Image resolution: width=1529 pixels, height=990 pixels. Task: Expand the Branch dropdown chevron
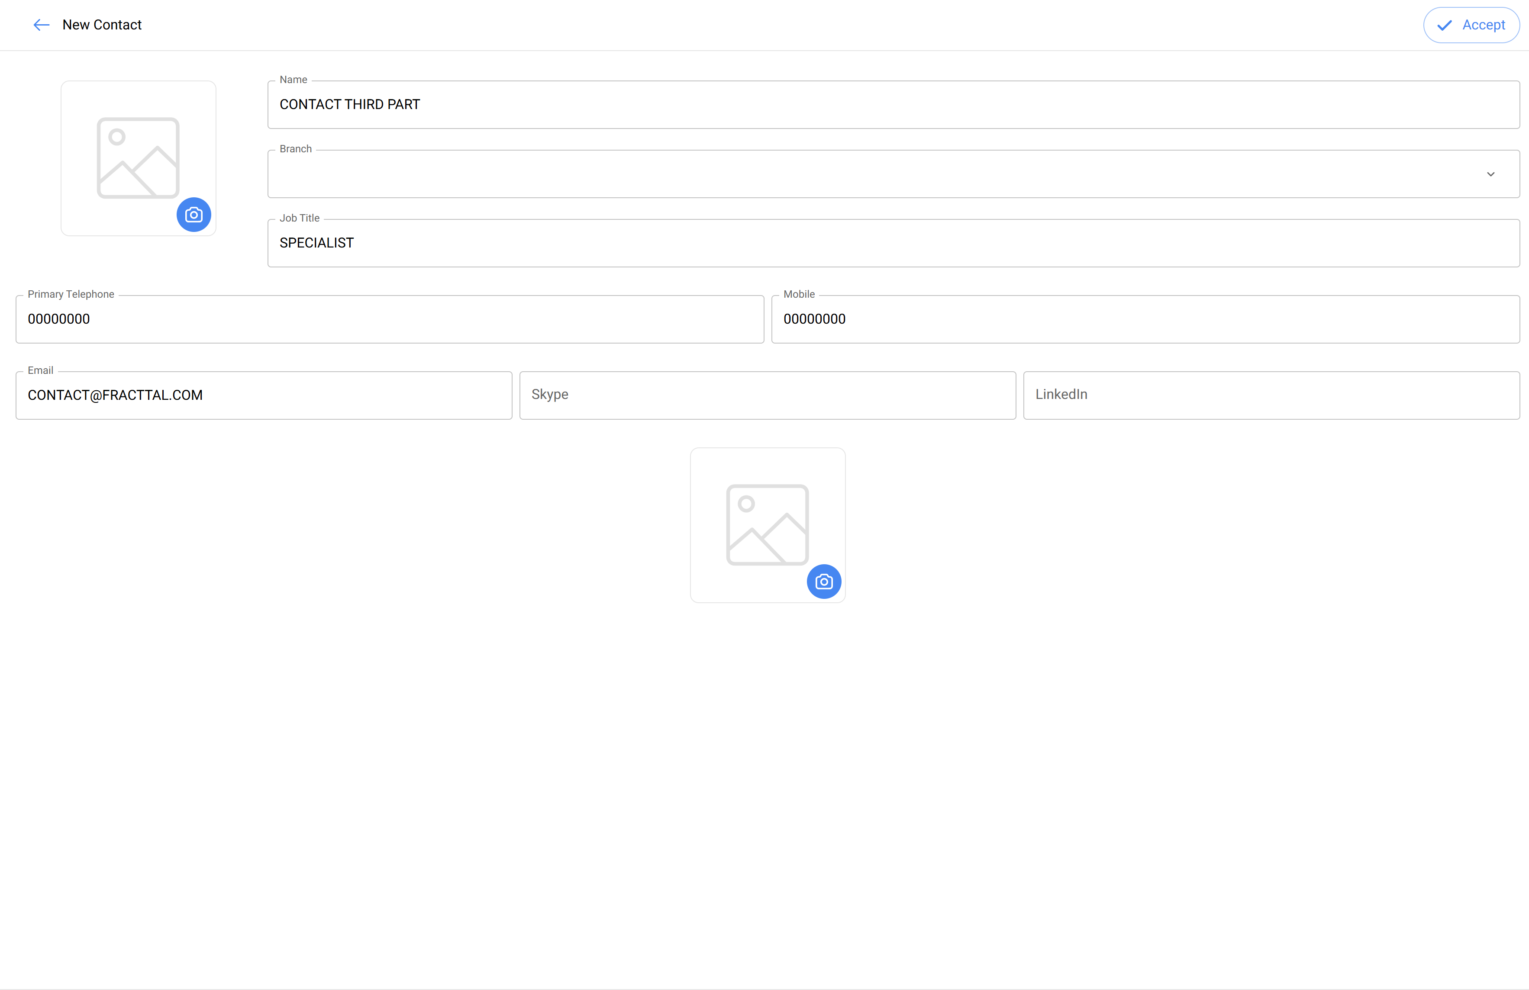tap(1490, 174)
